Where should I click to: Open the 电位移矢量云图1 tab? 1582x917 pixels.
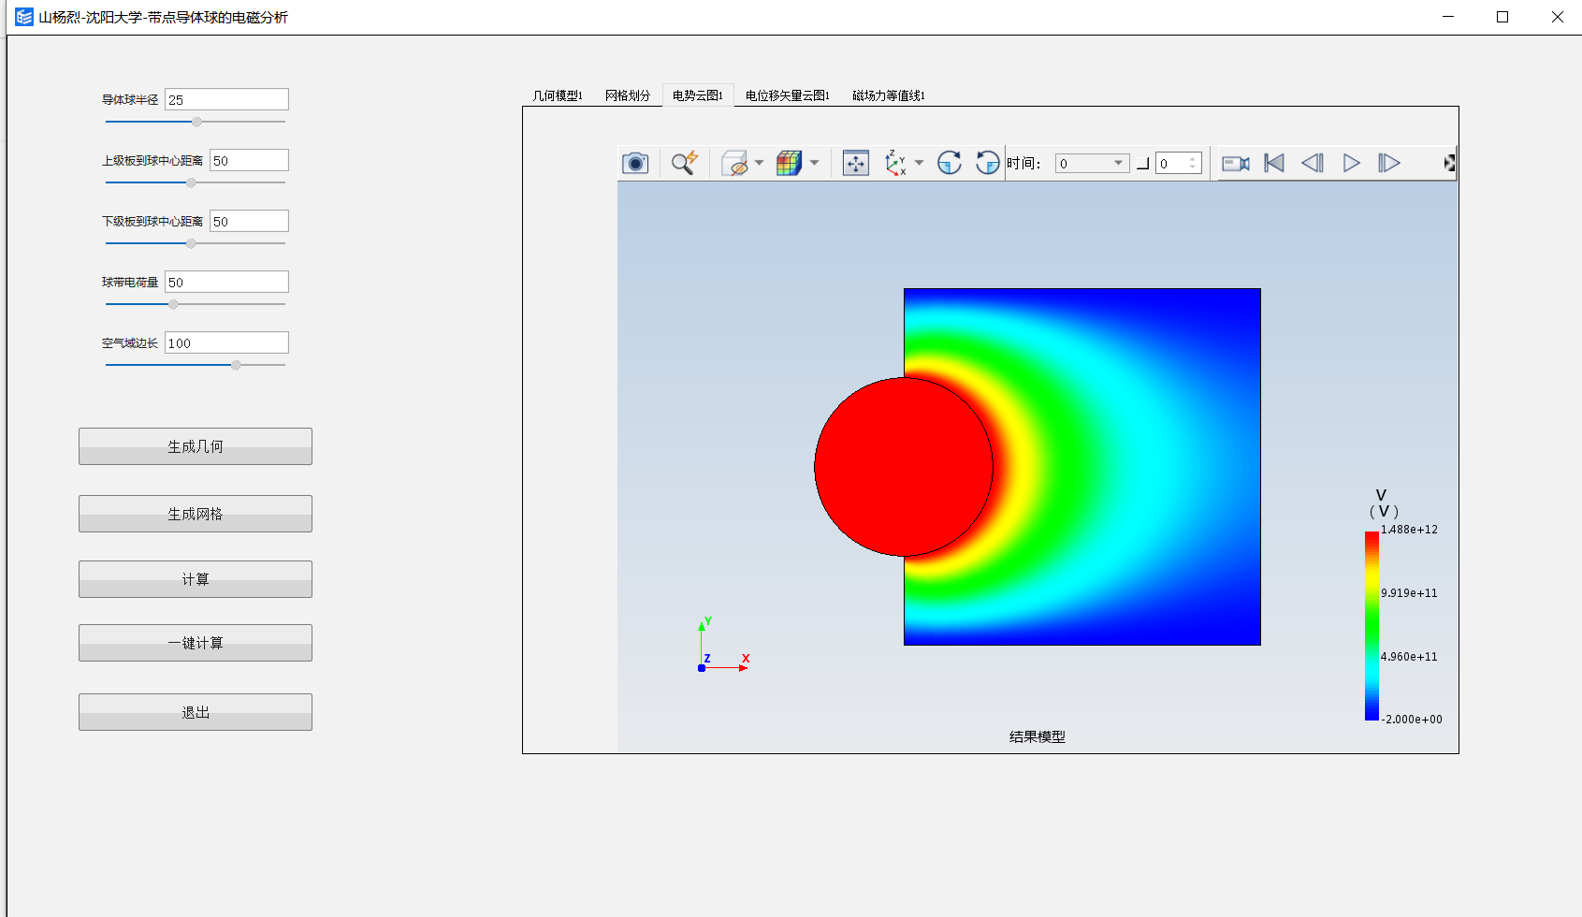[x=788, y=95]
